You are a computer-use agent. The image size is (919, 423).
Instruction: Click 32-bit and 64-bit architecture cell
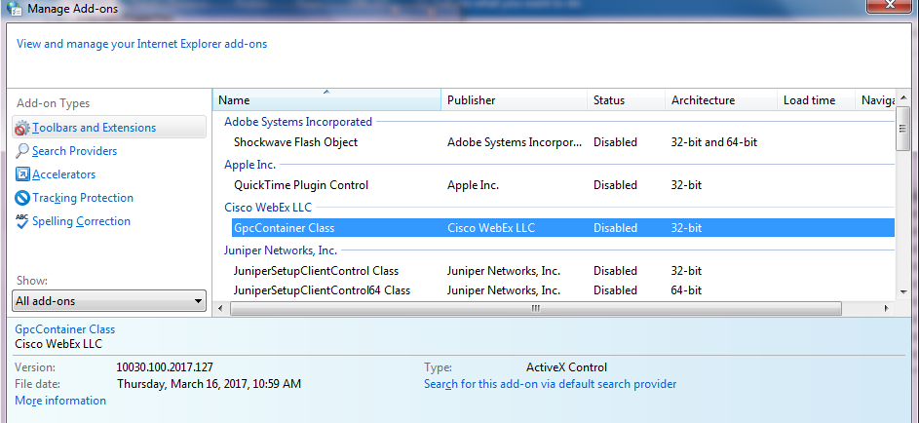coord(714,142)
